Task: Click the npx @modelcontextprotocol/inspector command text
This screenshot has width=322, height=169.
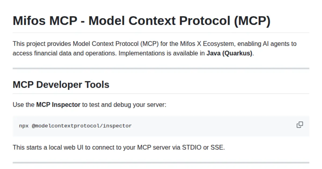Action: click(x=75, y=126)
